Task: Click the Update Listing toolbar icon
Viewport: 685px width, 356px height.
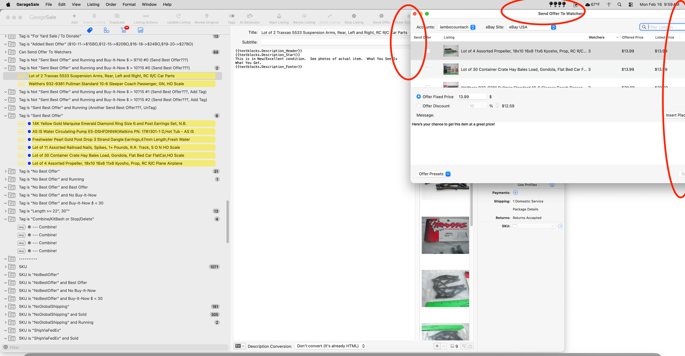Action: coord(178,16)
